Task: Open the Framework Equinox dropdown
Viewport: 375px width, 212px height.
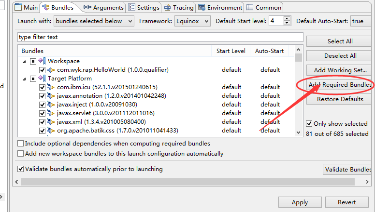Action: [192, 21]
